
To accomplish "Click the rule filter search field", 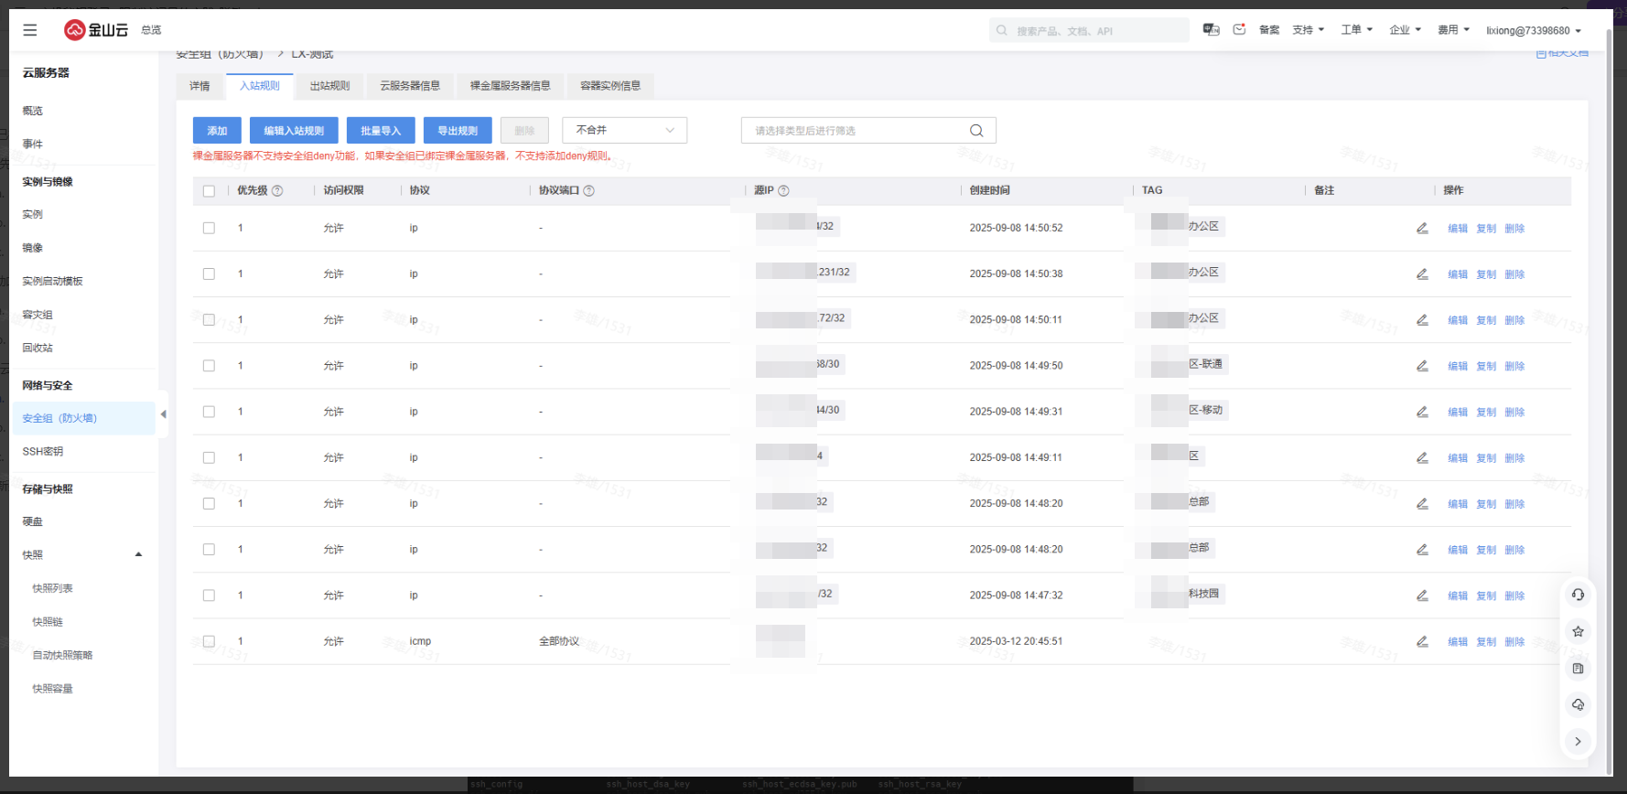I will [856, 131].
